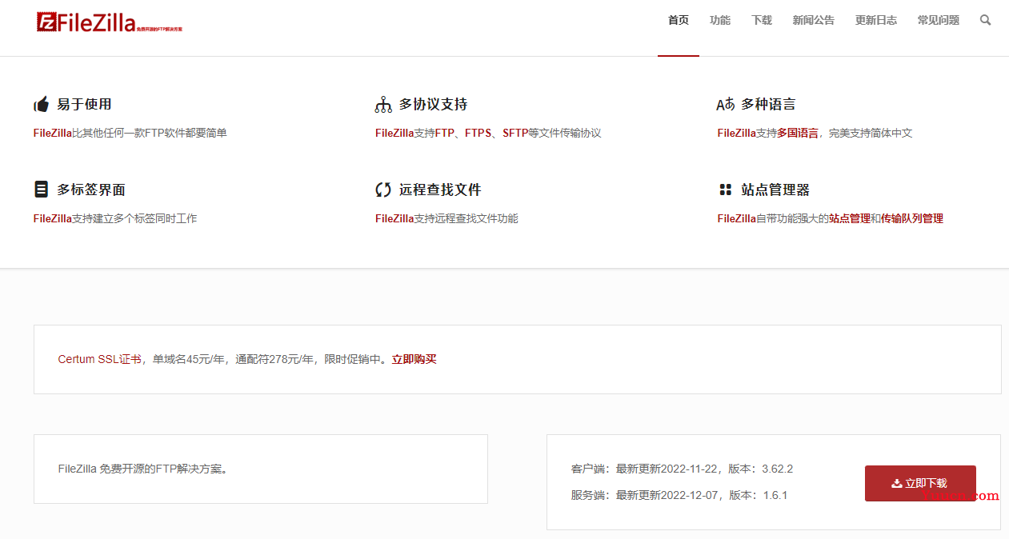Click the FileZilla比其他任何一款FTP软件都要简单 description

pyautogui.click(x=130, y=133)
